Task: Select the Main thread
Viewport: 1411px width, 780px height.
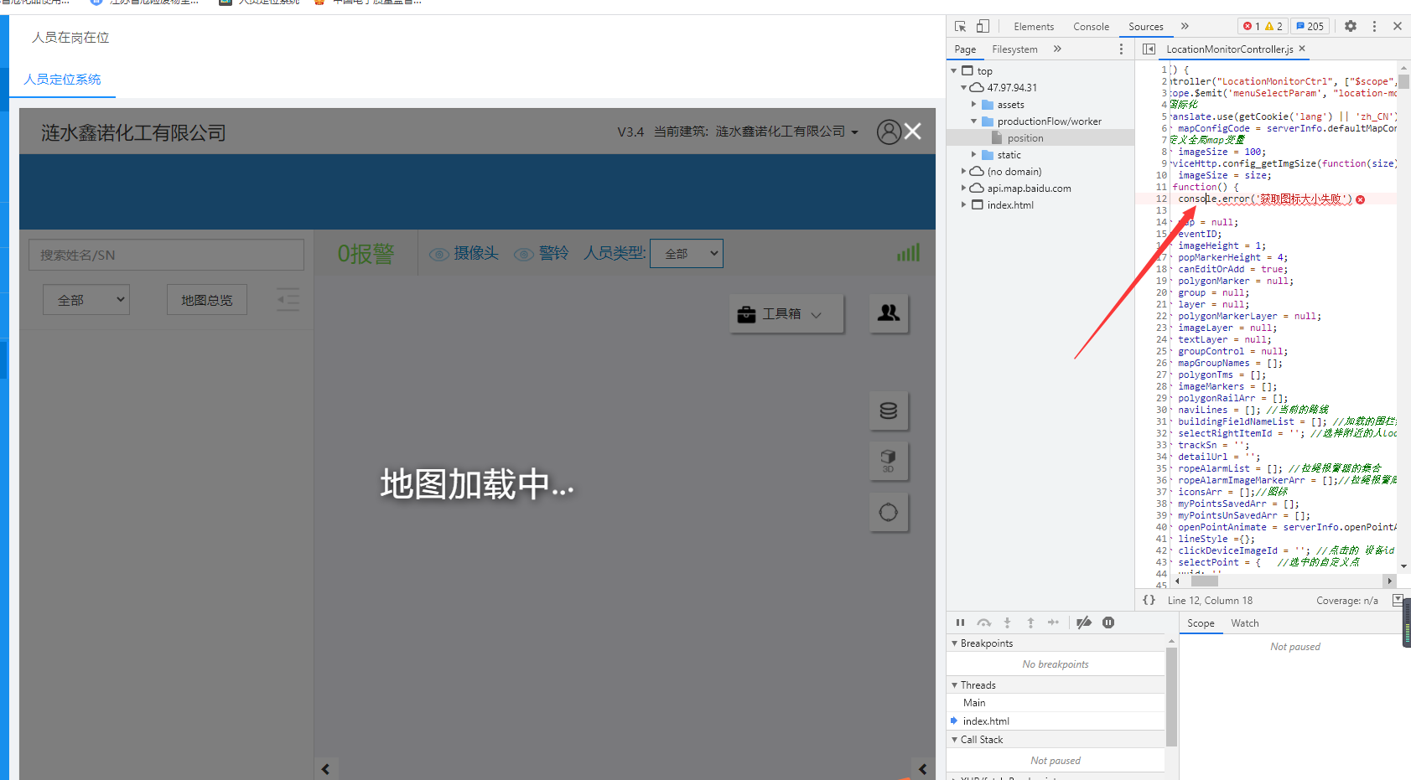Action: (x=1056, y=703)
